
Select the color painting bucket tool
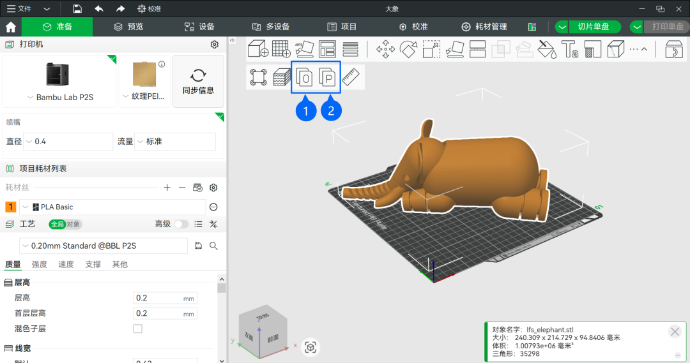point(547,48)
